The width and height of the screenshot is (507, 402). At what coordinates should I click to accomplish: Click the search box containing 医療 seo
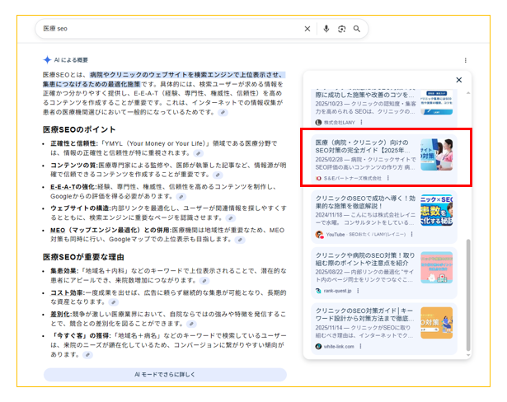pyautogui.click(x=201, y=29)
